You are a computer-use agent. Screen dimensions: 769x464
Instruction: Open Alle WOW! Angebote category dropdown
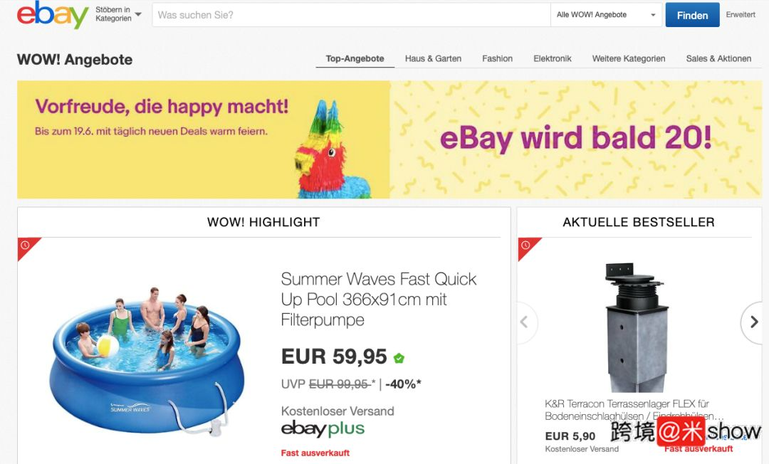[606, 15]
